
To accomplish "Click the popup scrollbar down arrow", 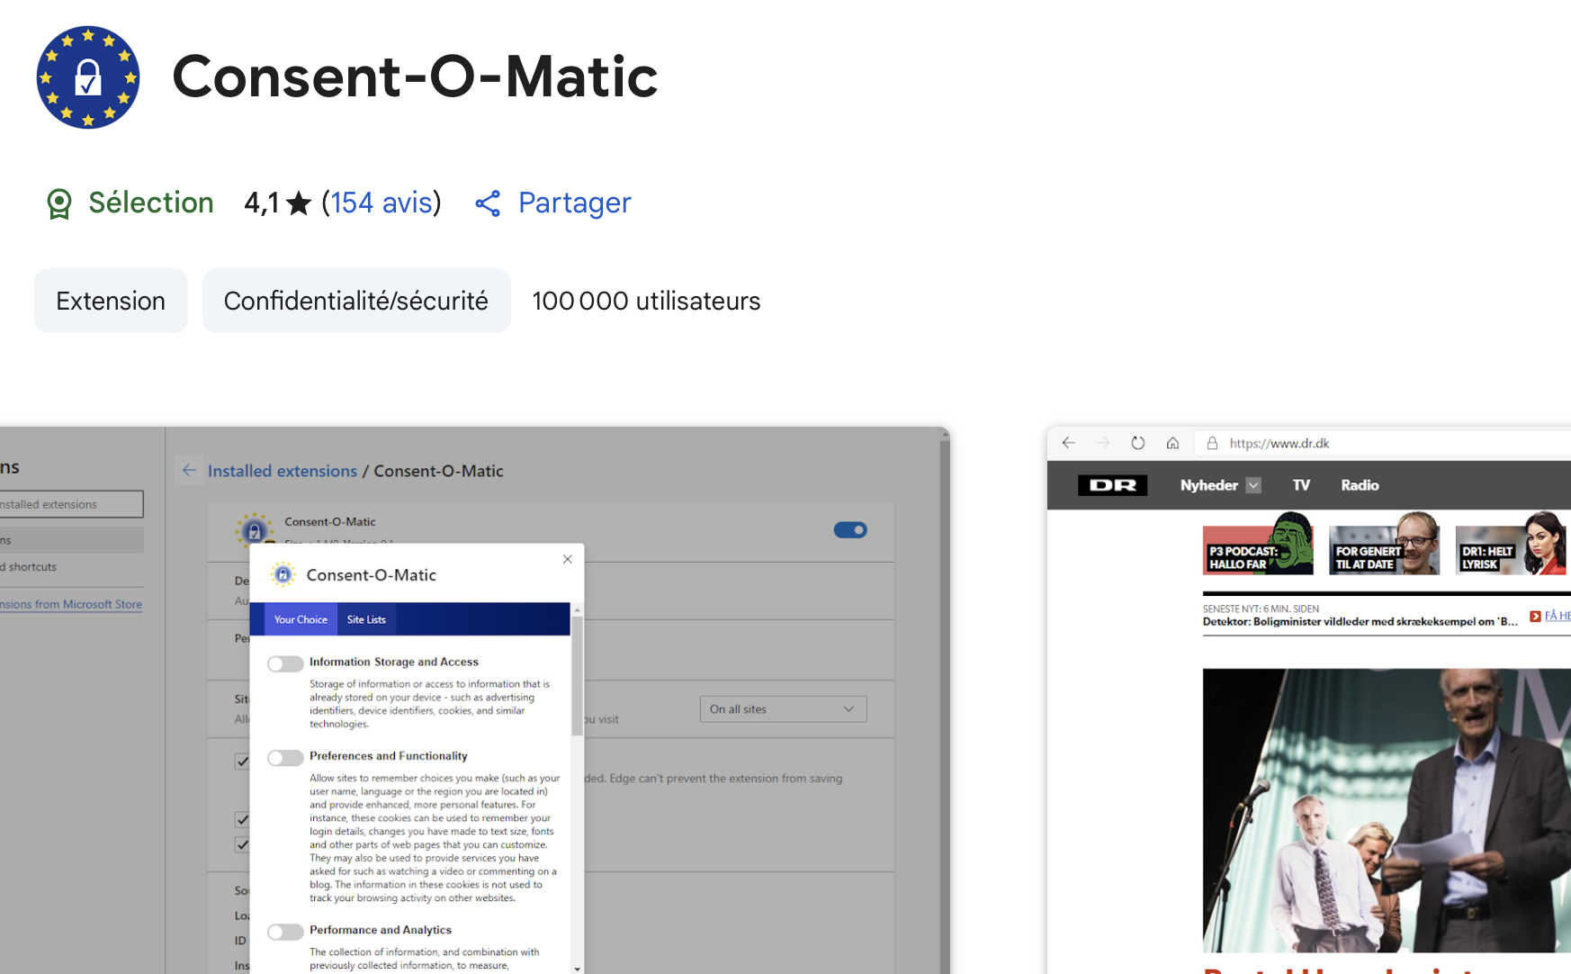I will 578,969.
